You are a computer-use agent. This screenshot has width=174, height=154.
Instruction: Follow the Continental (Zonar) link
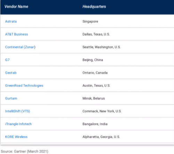coord(20,47)
